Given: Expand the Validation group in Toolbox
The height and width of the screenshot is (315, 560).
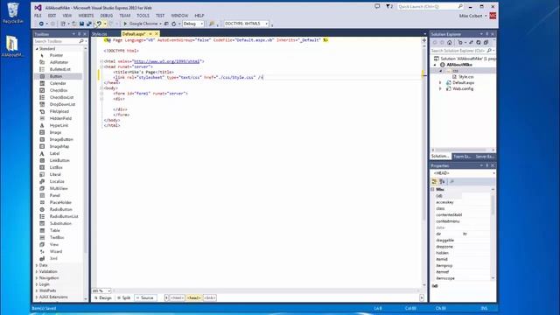Looking at the screenshot, I should [x=37, y=271].
